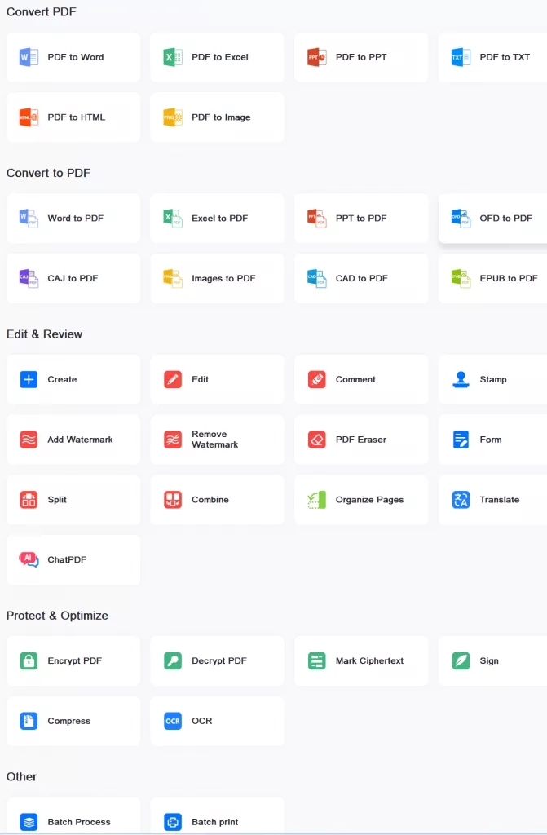Click the Convert to PDF heading
The height and width of the screenshot is (835, 547).
(x=48, y=173)
